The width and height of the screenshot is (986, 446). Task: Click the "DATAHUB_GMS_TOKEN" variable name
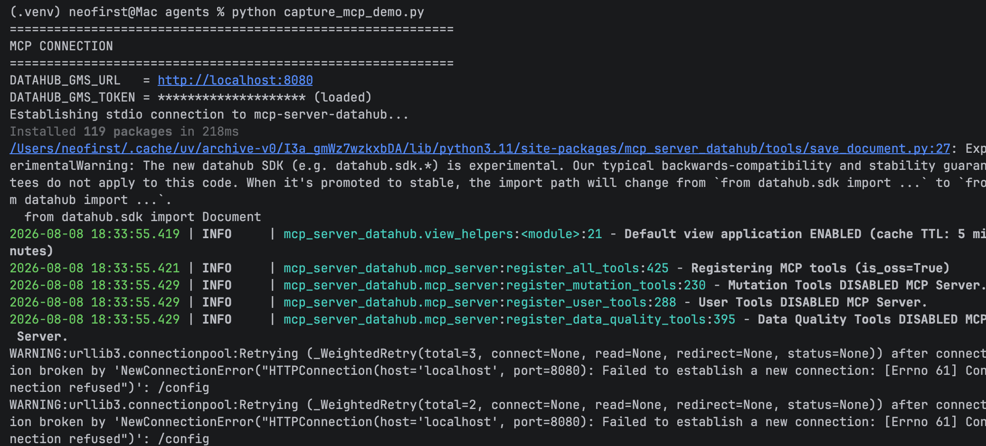coord(72,97)
